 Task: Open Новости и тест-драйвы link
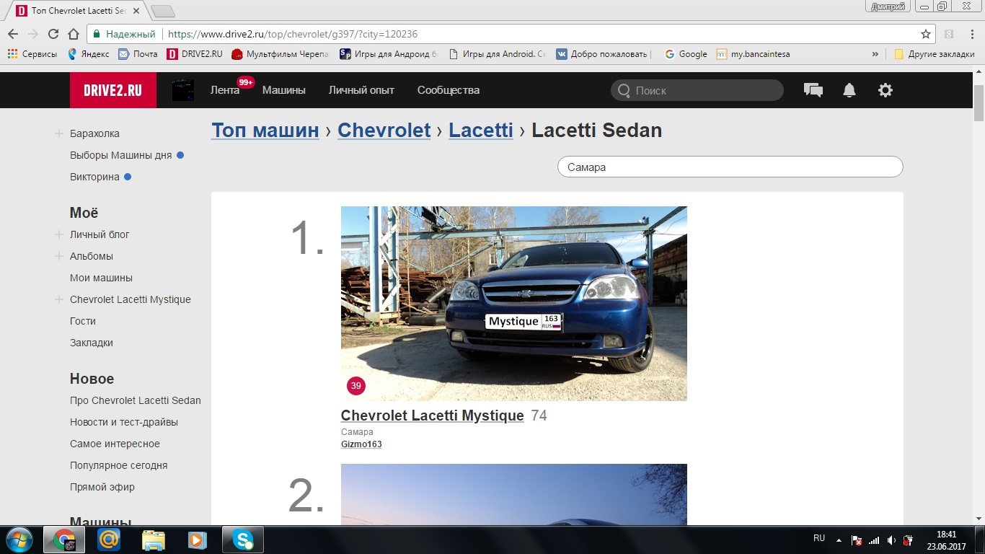point(124,422)
